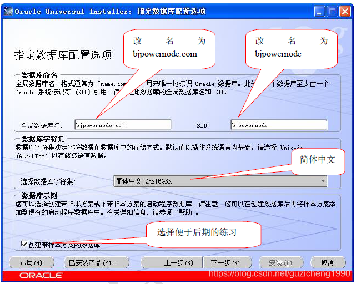Maximize the Oracle Universal Installer window
This screenshot has height=284, width=356.
(x=332, y=11)
